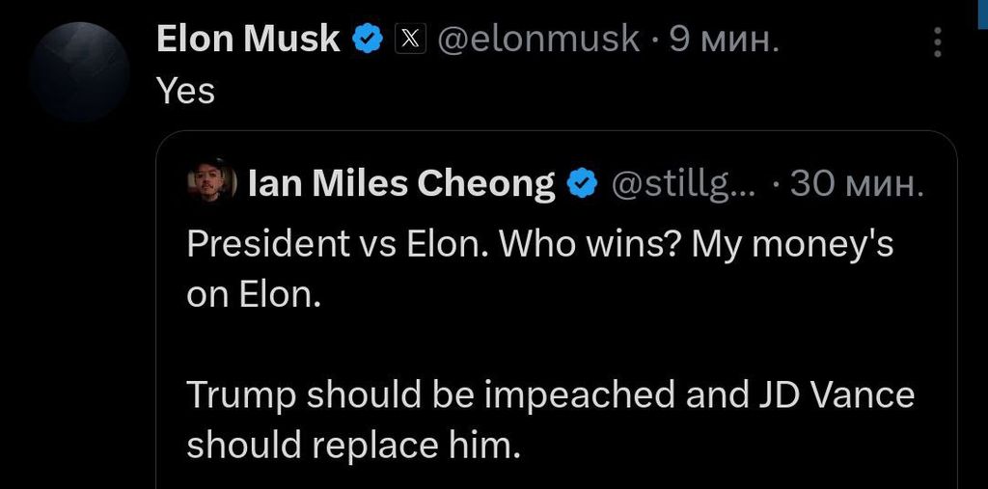The height and width of the screenshot is (489, 988).
Task: Click the @elonmusk handle
Action: click(538, 40)
